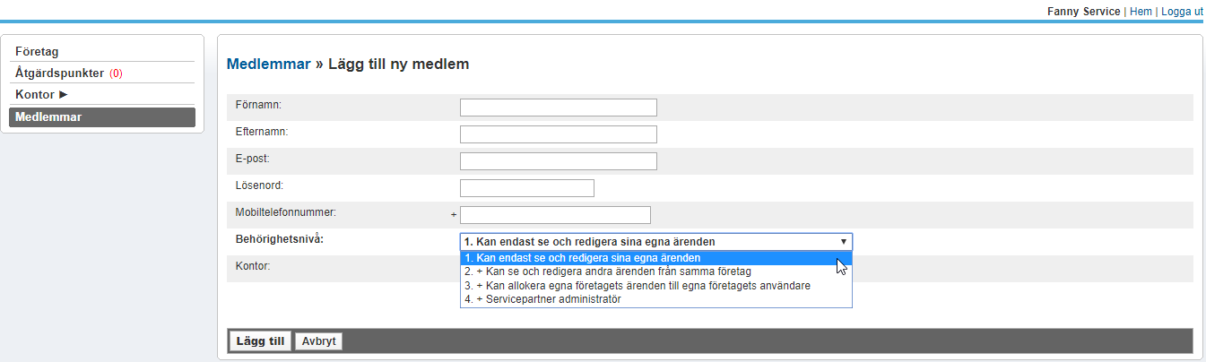The width and height of the screenshot is (1206, 362).
Task: Open the Företag sidebar menu item
Action: 37,52
